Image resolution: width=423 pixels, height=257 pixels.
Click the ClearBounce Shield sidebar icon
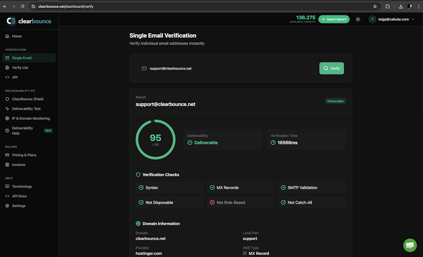pyautogui.click(x=7, y=99)
